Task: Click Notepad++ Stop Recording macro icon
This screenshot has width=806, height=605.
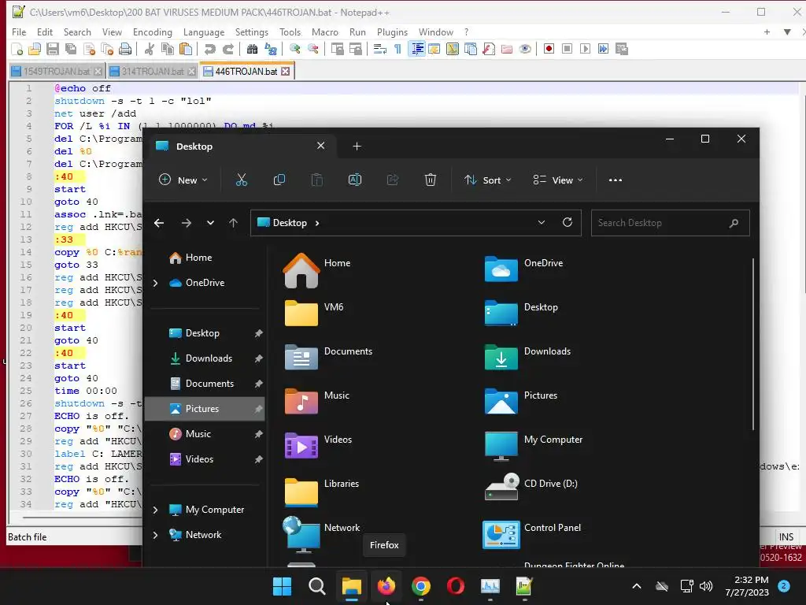Action: coord(567,49)
